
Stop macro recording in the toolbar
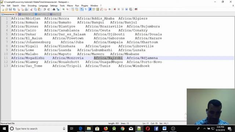click(x=119, y=10)
